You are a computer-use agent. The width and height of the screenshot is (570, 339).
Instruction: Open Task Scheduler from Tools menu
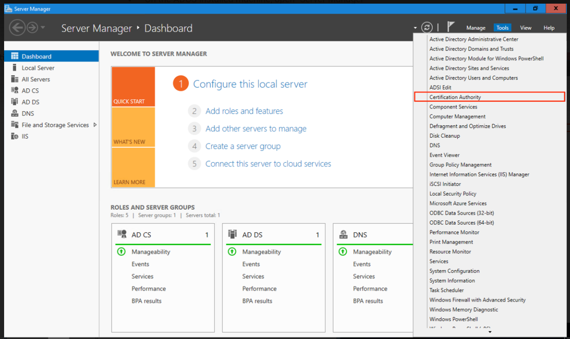pos(446,290)
